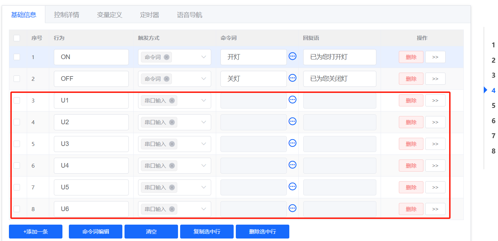Switch to the 定时器 tab
The image size is (498, 241).
[149, 15]
